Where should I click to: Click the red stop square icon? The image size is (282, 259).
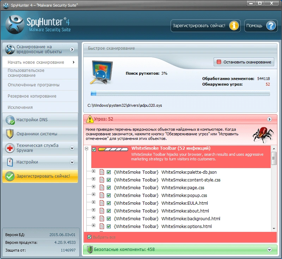tap(219, 62)
